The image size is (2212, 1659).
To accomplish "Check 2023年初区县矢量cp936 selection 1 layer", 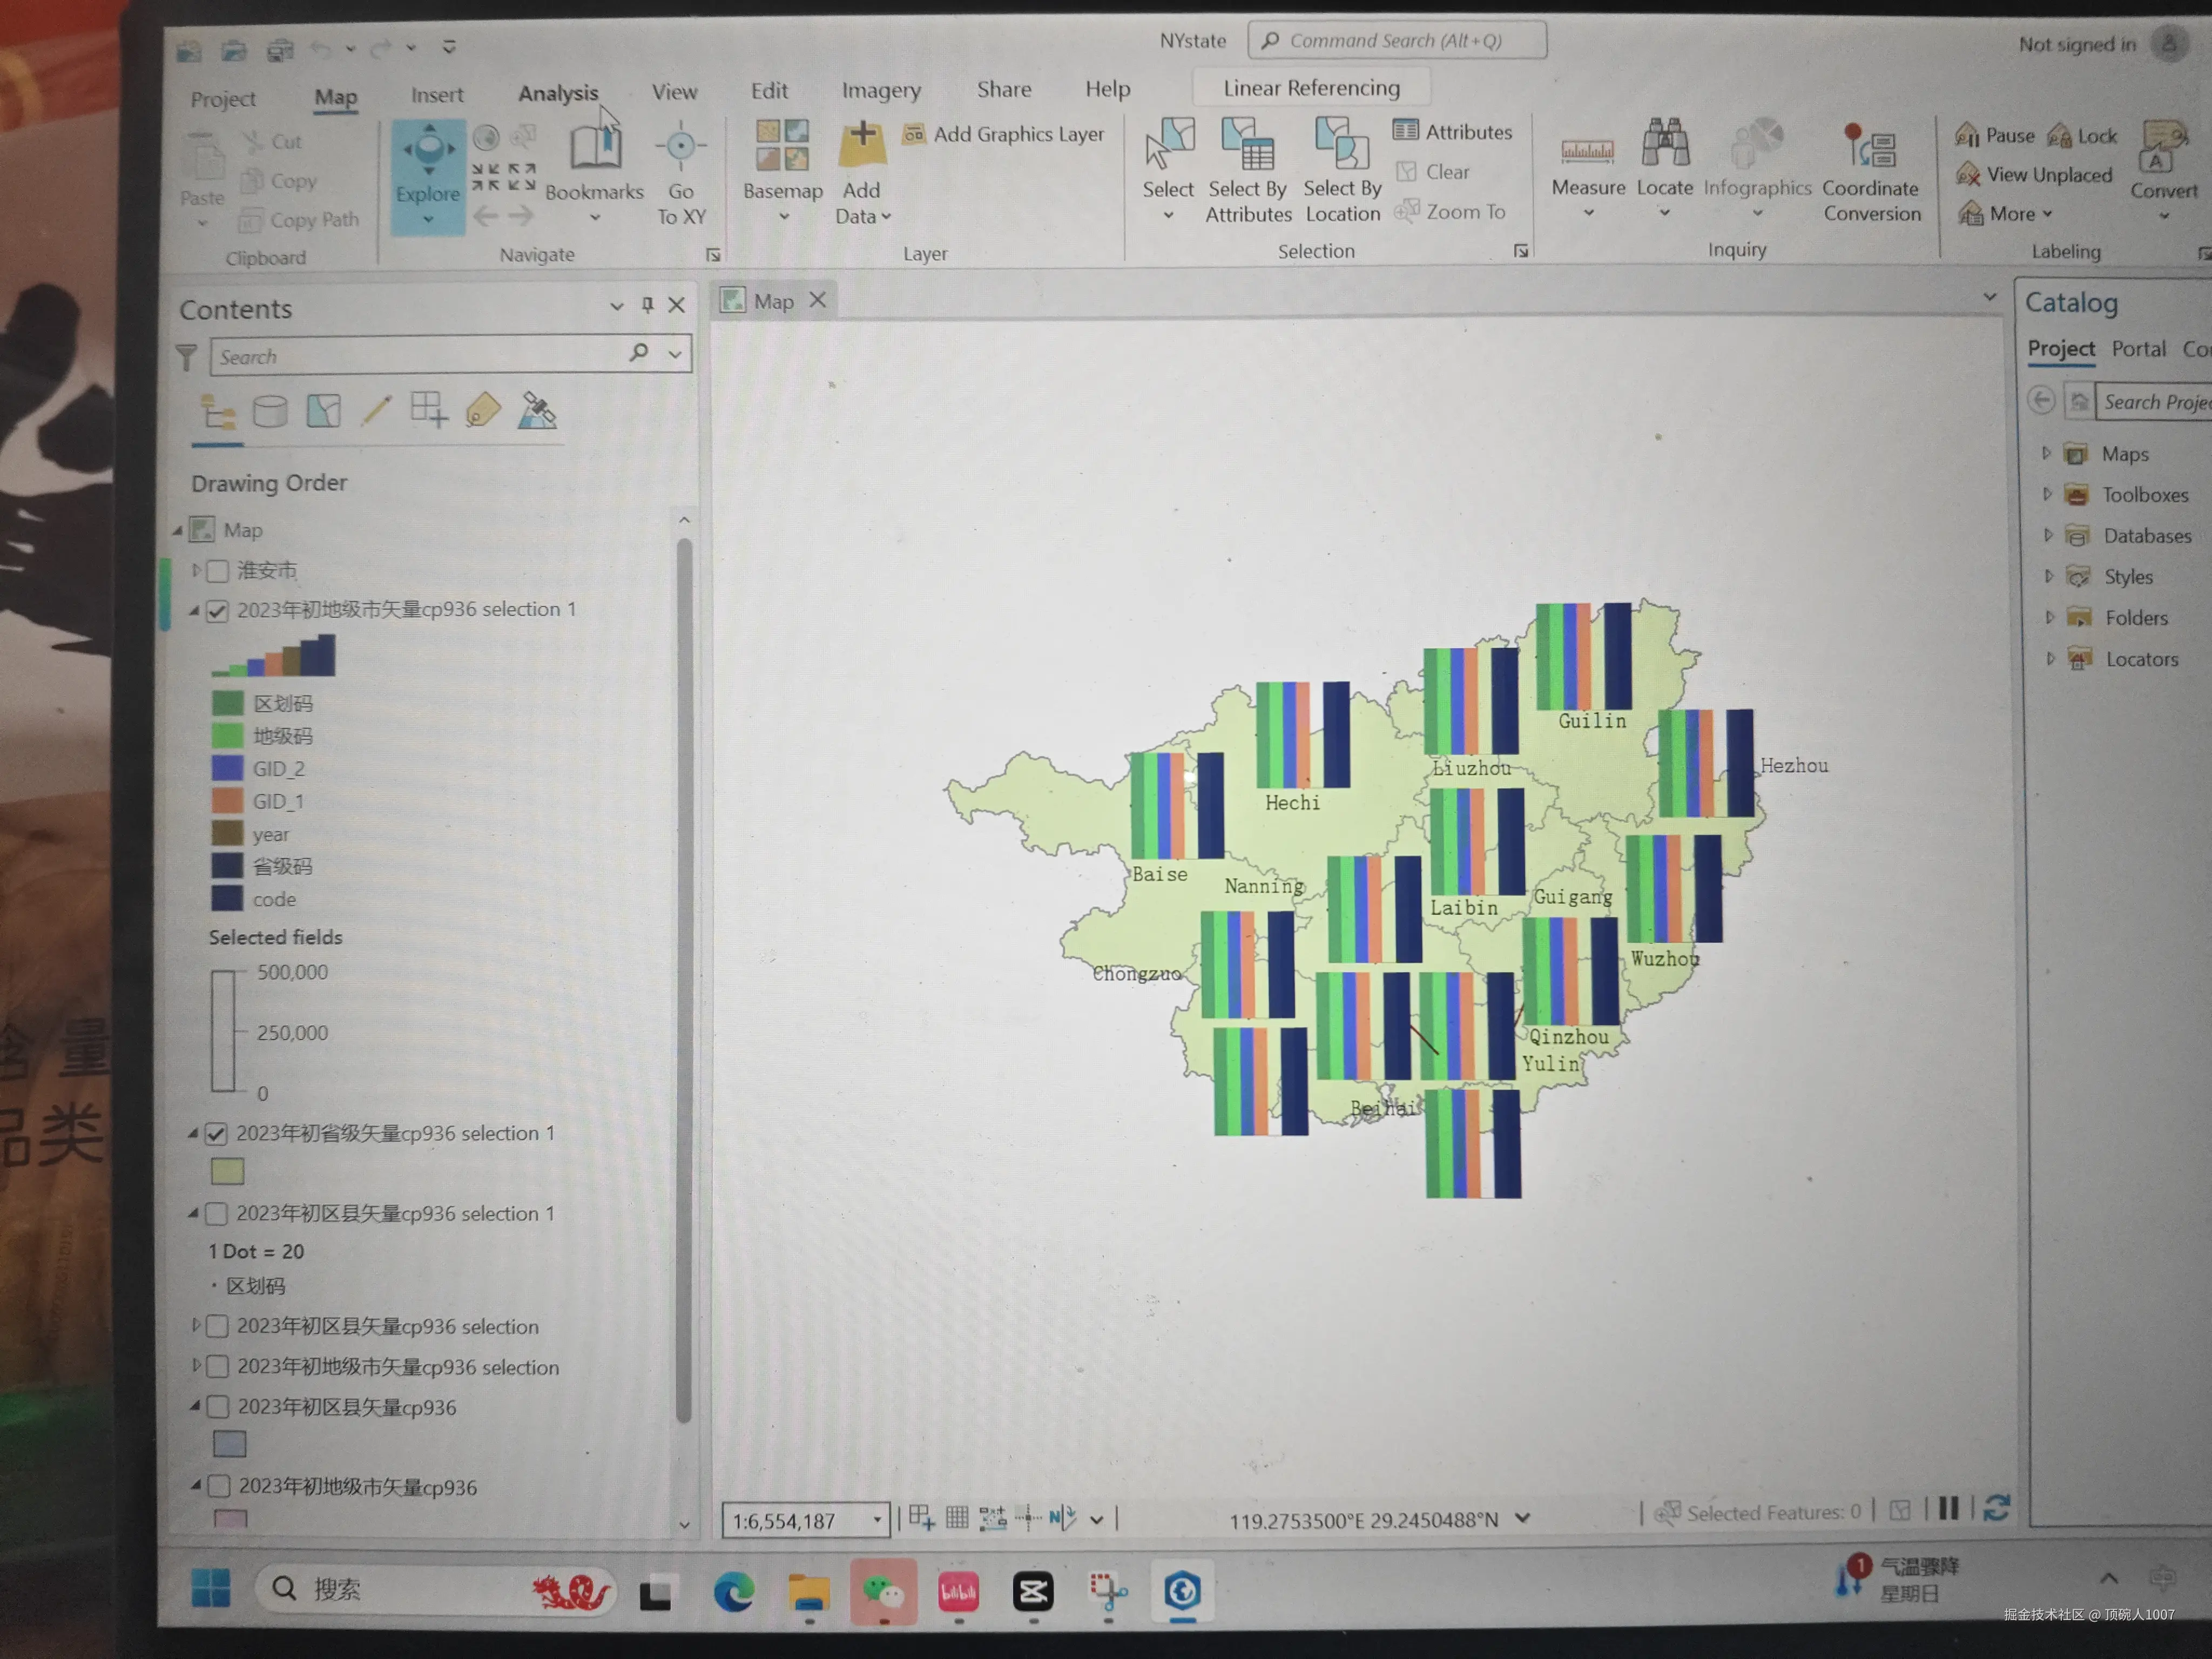I will point(216,1214).
